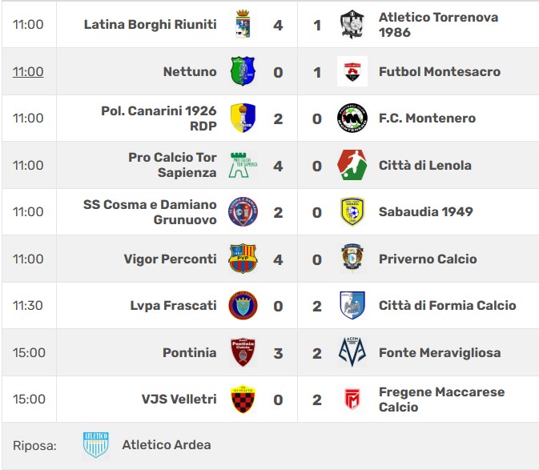This screenshot has height=470, width=539.
Task: Click the Pontinia club crest
Action: [x=243, y=352]
